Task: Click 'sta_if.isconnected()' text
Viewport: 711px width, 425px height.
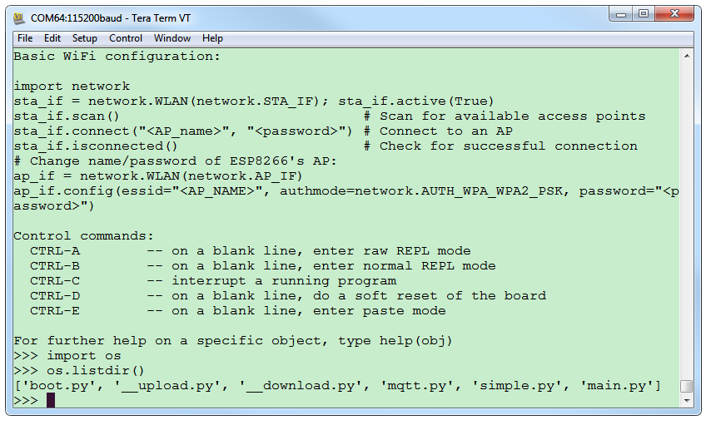Action: click(95, 146)
